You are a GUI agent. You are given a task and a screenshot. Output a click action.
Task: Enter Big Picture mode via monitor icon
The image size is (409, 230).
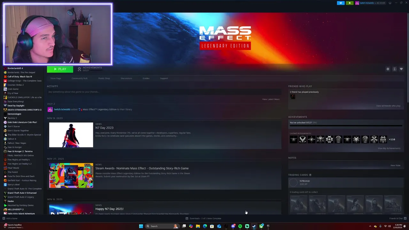click(390, 3)
